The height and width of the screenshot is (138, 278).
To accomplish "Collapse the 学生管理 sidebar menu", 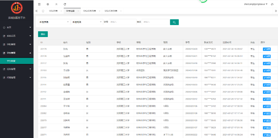I will [x=17, y=53].
